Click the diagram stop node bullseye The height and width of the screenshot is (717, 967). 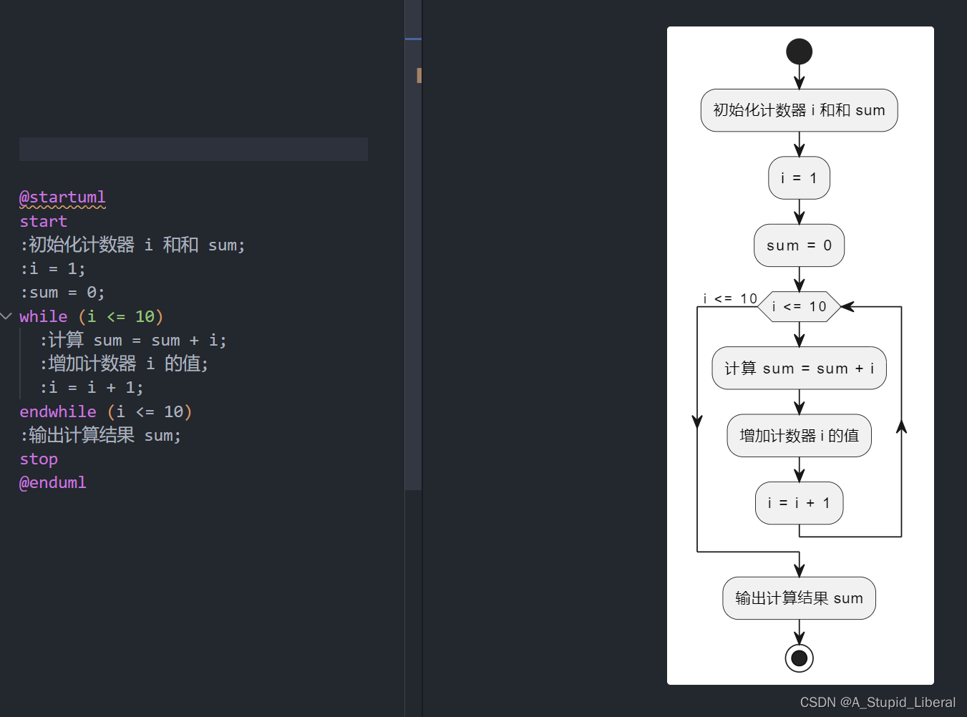799,658
